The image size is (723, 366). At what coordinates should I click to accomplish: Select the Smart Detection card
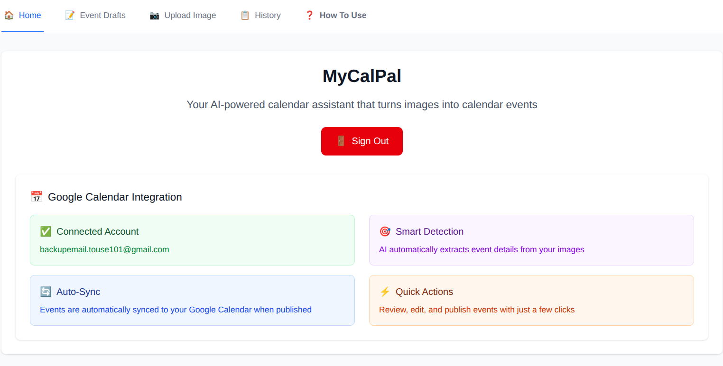pyautogui.click(x=531, y=240)
